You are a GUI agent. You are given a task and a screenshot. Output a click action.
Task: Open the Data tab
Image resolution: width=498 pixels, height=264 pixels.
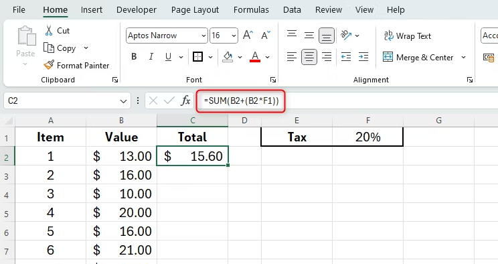pyautogui.click(x=293, y=10)
